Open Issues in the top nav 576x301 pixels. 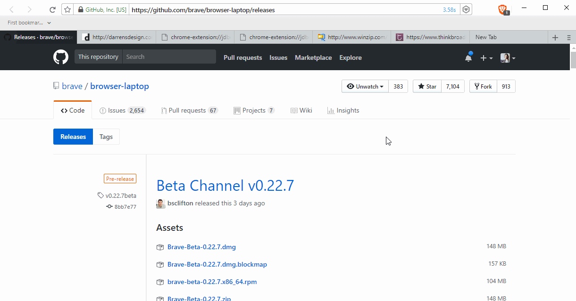point(278,57)
